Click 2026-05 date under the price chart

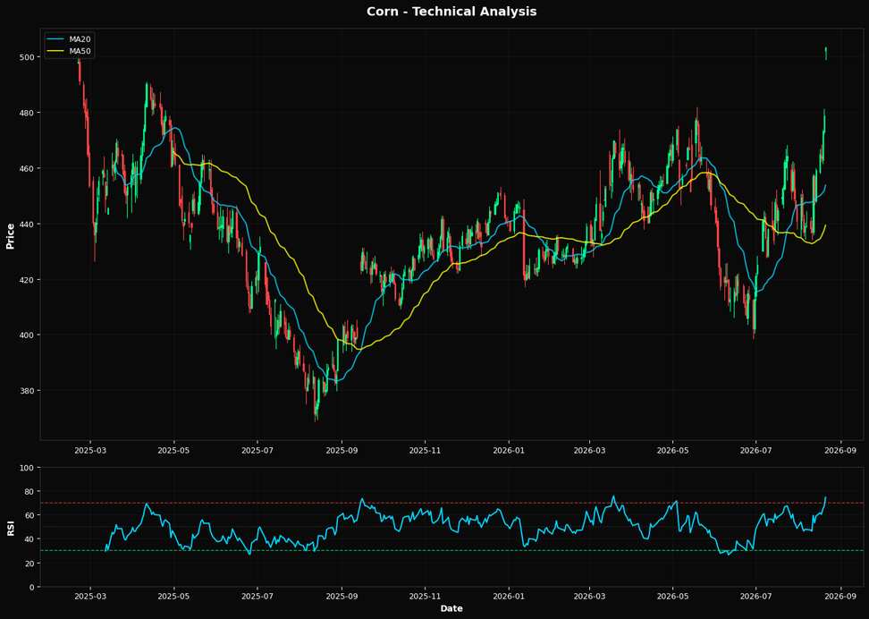pyautogui.click(x=673, y=451)
